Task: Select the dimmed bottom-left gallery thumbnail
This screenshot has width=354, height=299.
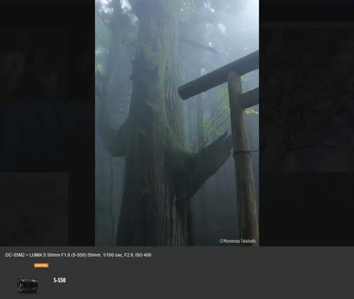Action: click(x=33, y=209)
